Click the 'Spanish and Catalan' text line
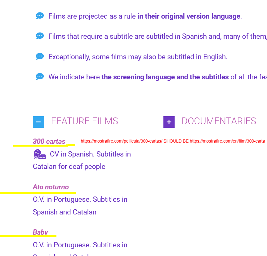The image size is (267, 256). coord(65,212)
